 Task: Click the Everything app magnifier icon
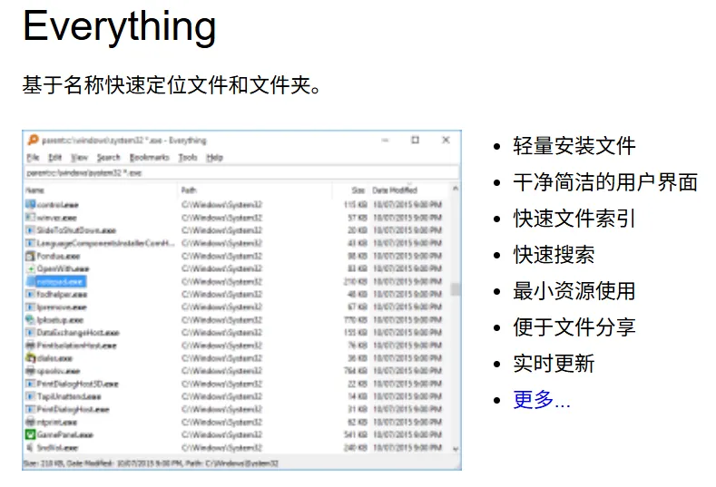click(33, 141)
